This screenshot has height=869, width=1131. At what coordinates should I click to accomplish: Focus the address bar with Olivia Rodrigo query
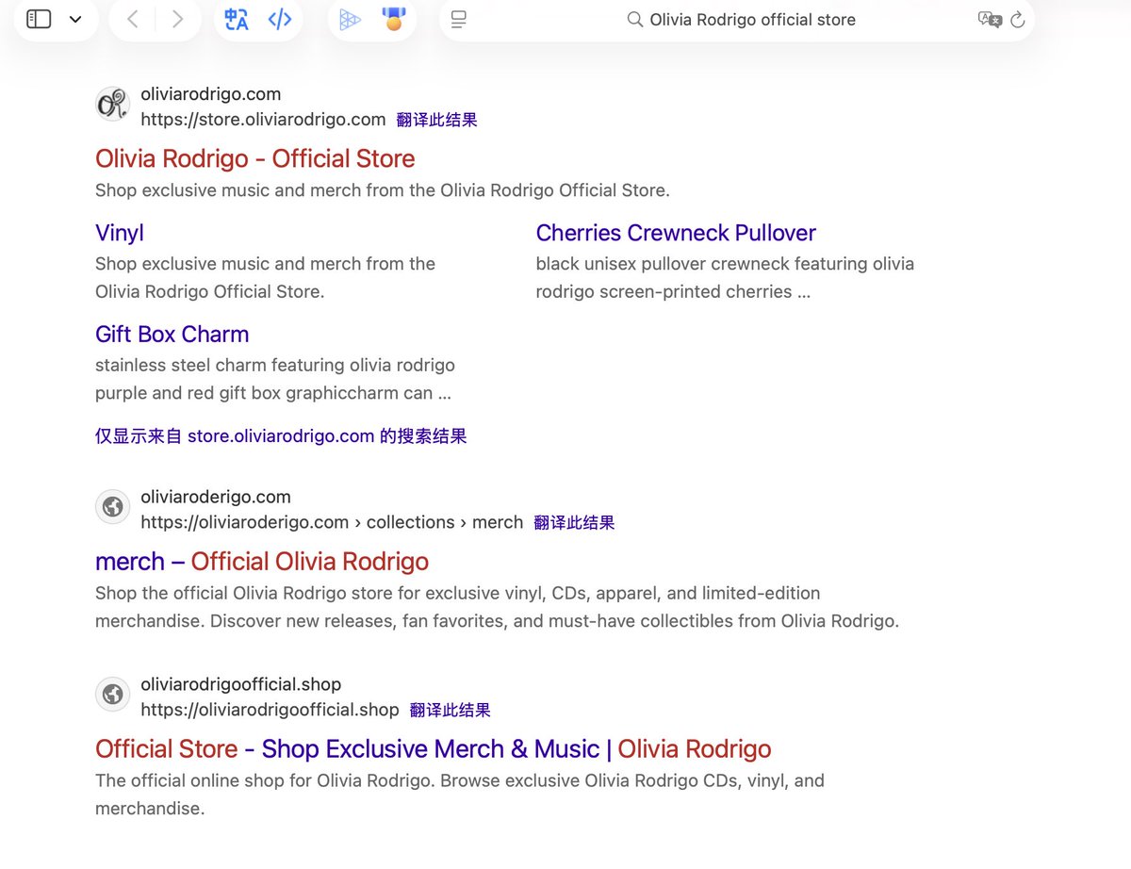click(737, 20)
